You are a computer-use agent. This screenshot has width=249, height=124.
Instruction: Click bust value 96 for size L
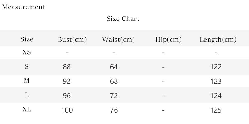67,96
